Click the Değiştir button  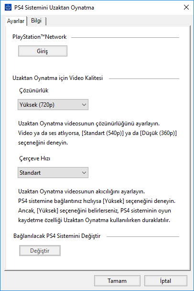(40, 251)
